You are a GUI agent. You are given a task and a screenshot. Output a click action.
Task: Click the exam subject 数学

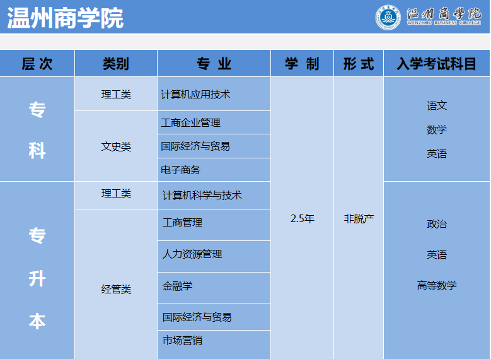point(437,129)
